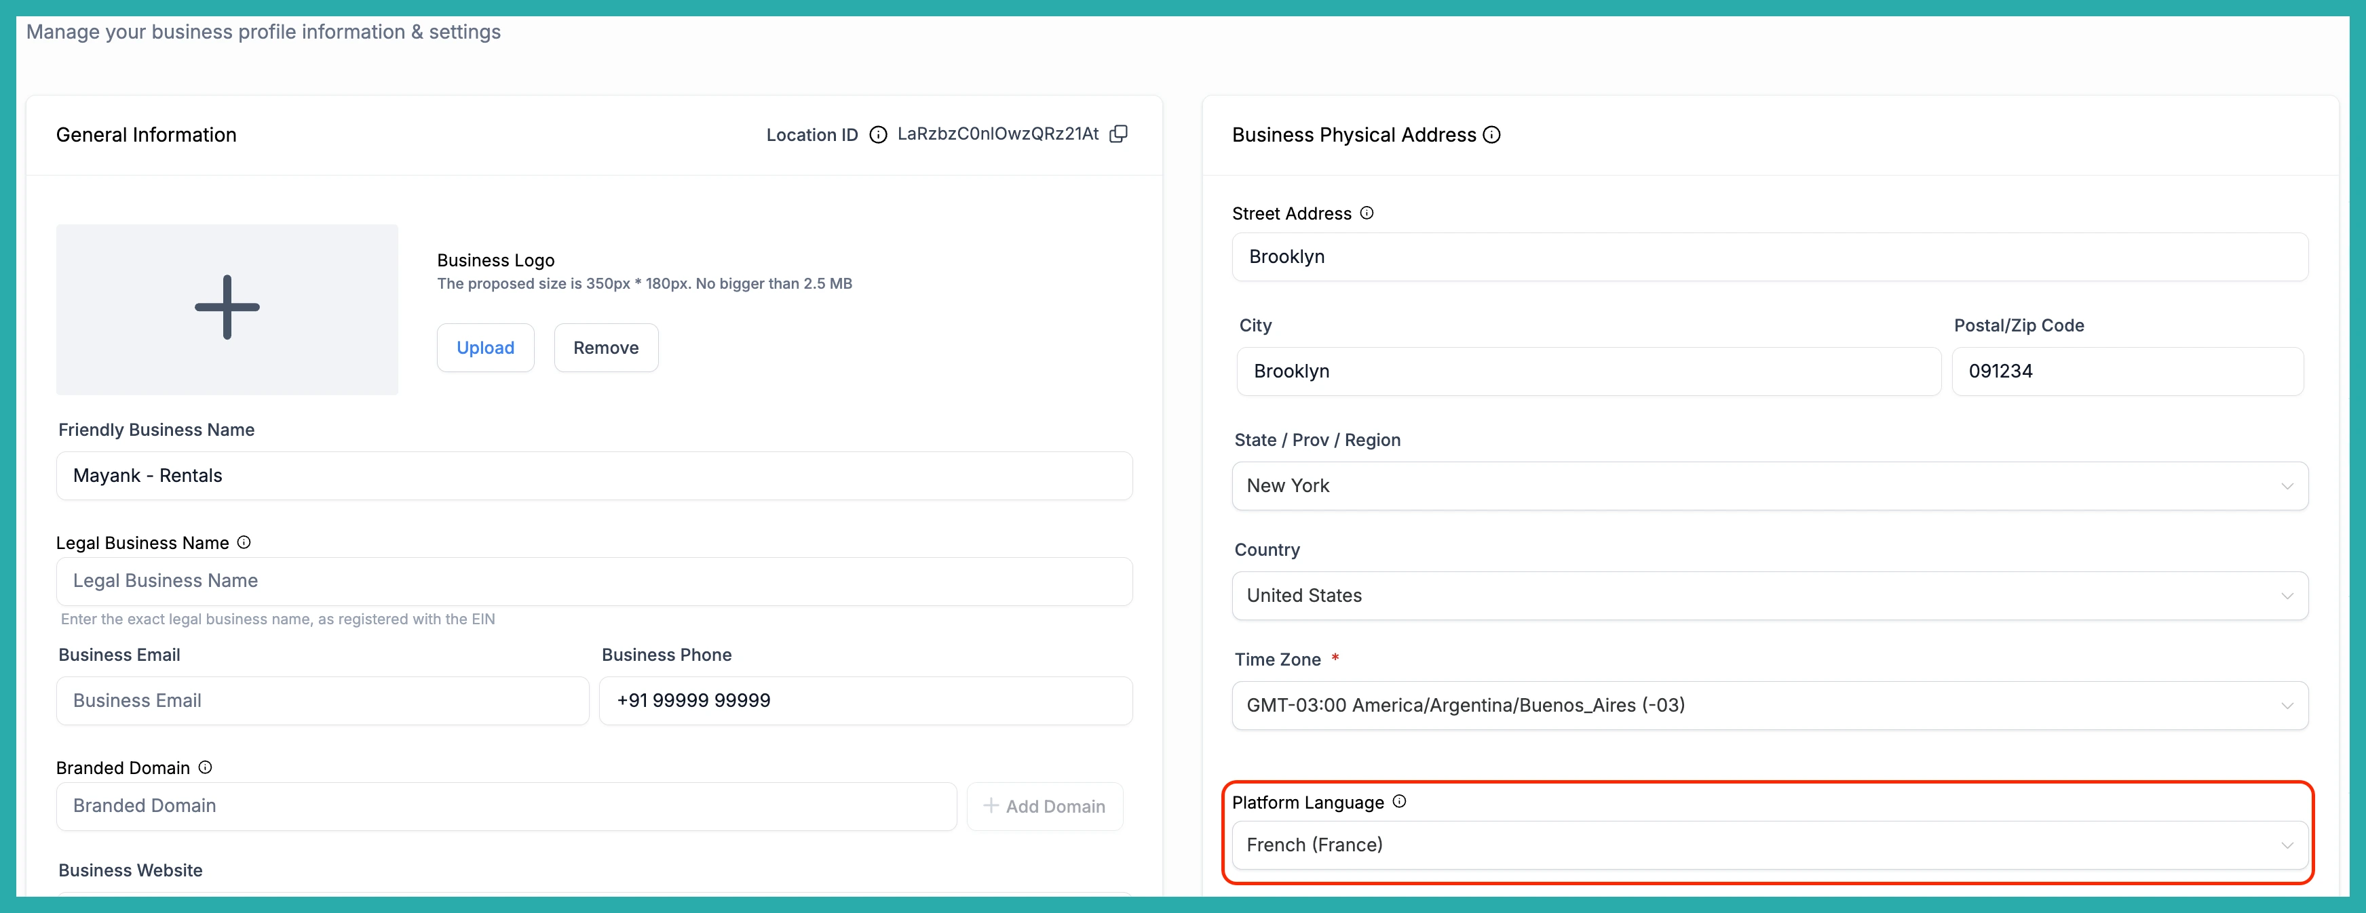Open the State / Prov / Region dropdown
The height and width of the screenshot is (913, 2366).
click(x=1769, y=485)
